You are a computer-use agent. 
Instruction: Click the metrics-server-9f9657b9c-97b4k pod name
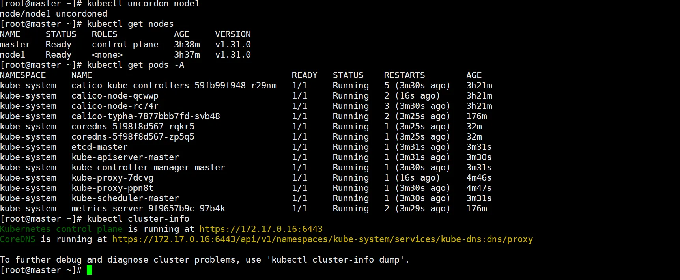coord(148,209)
